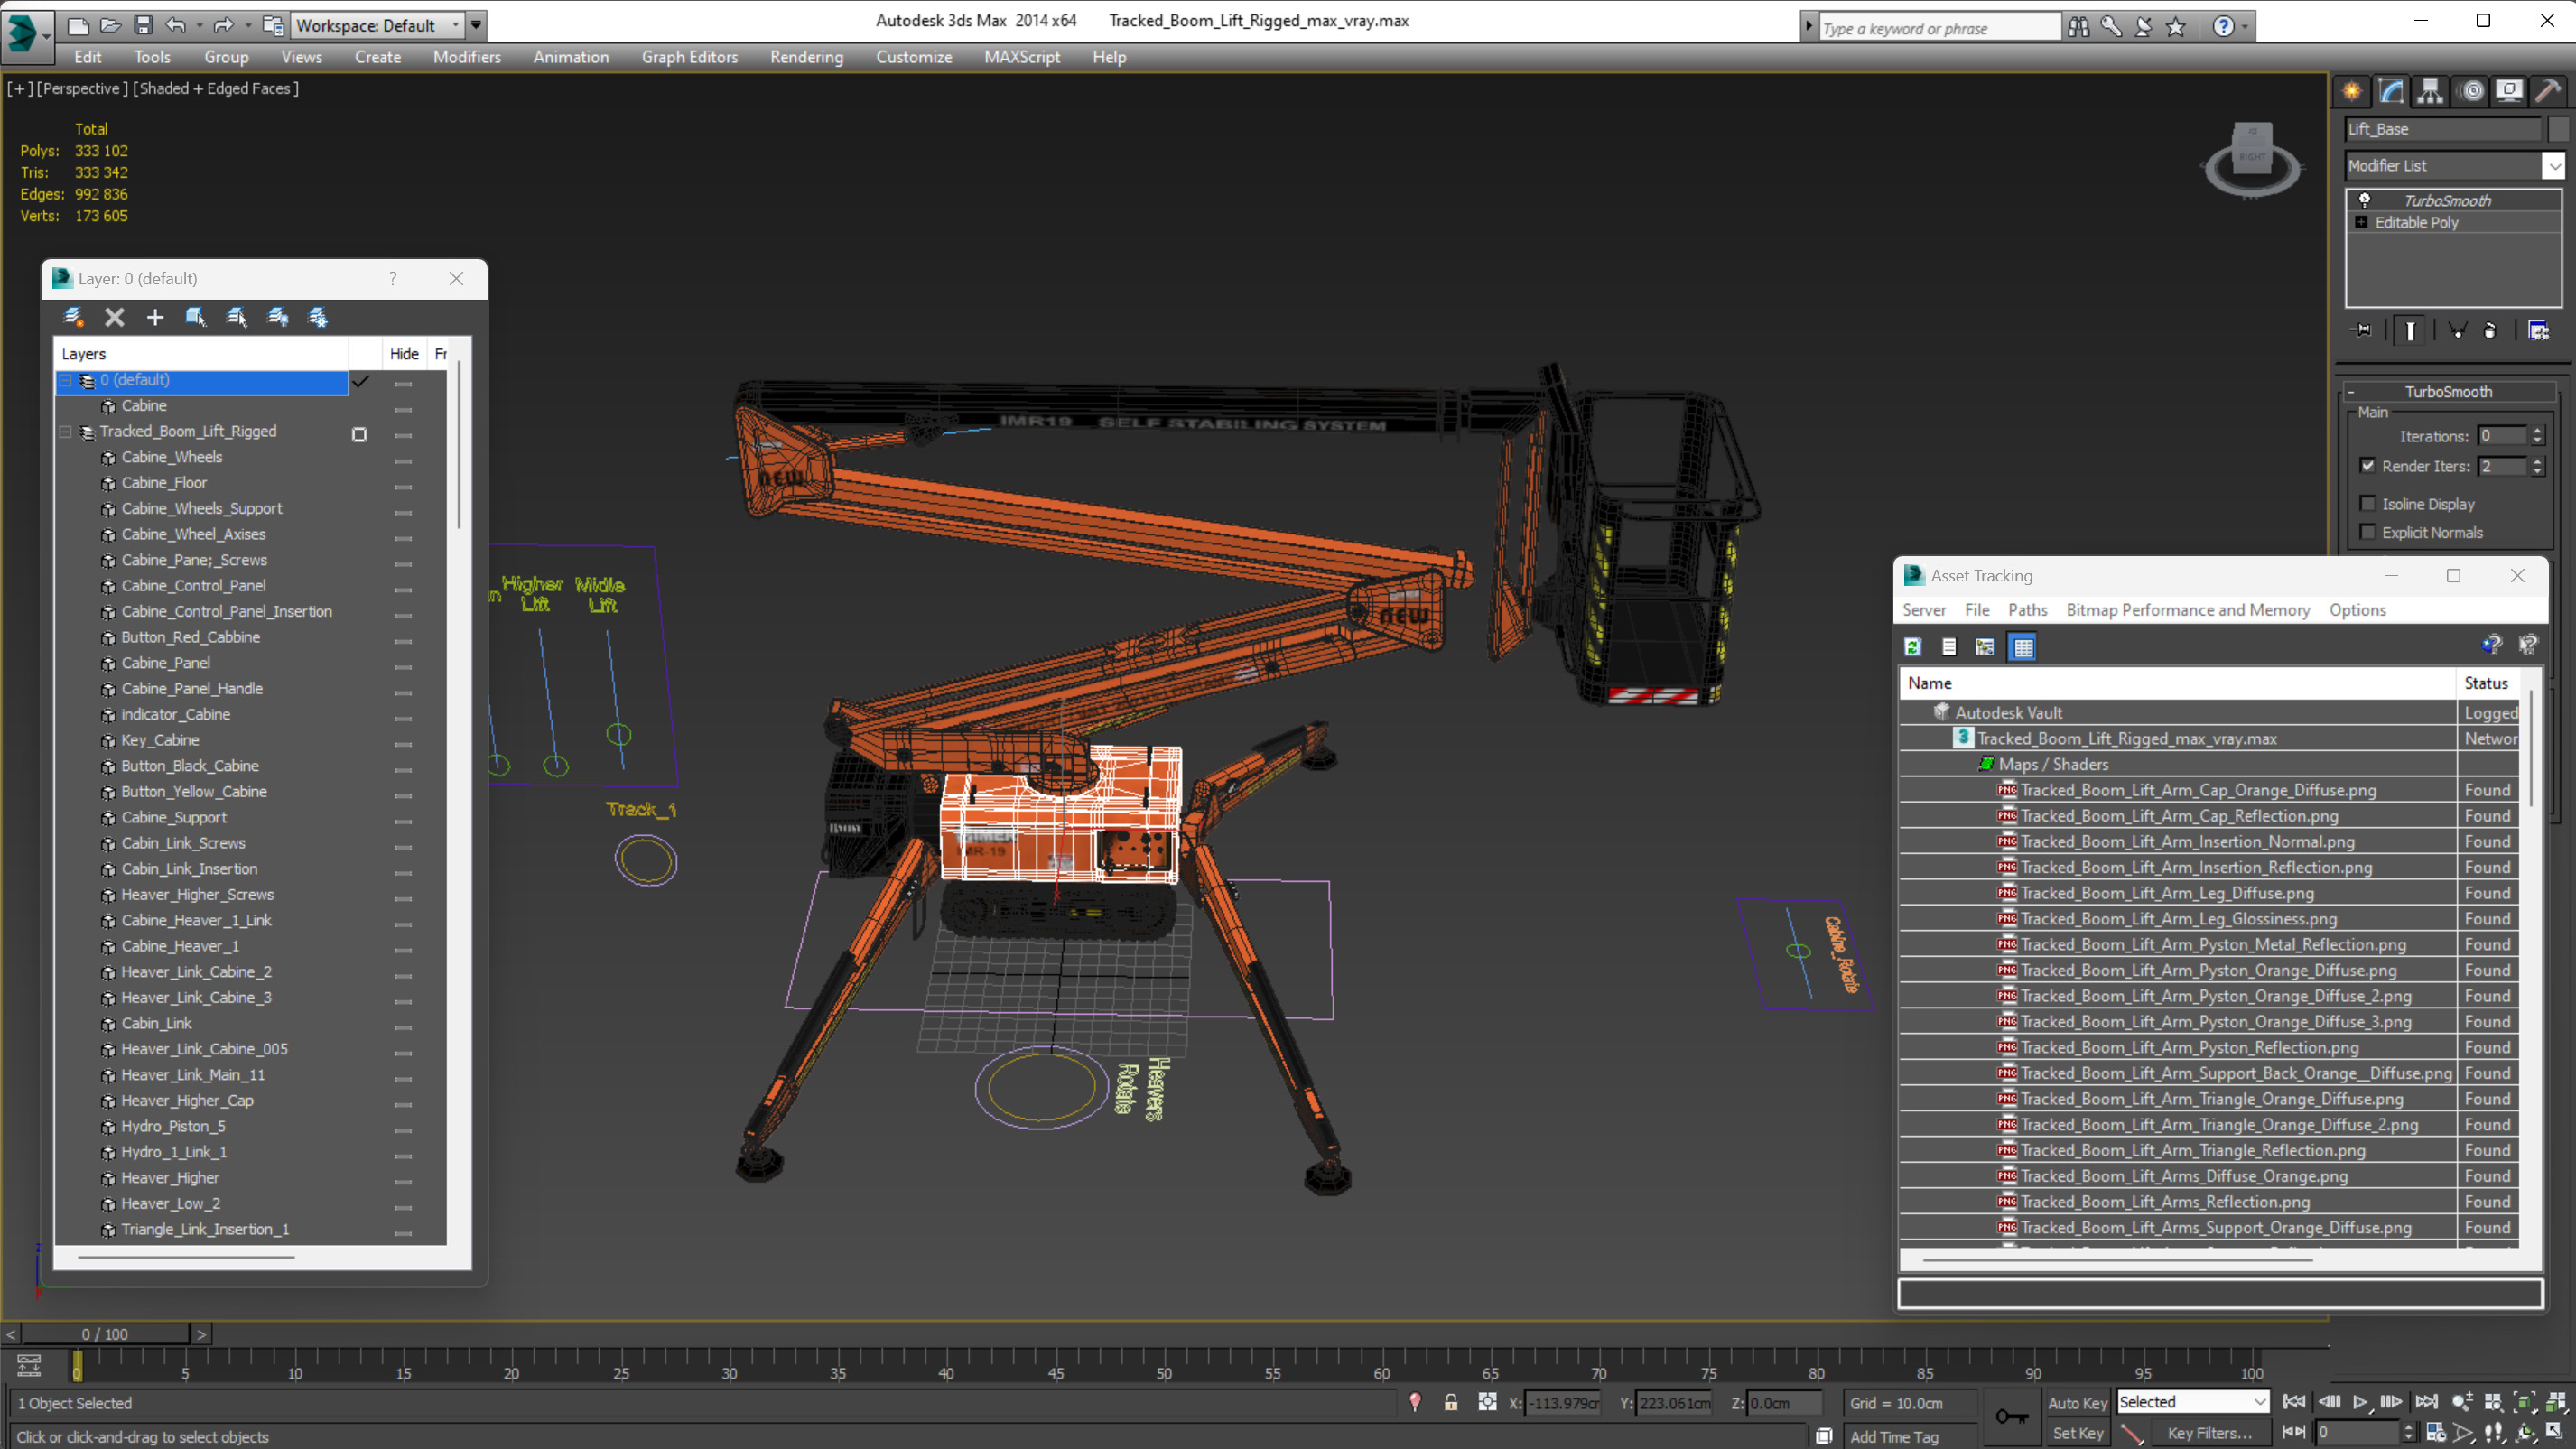Screen dimensions: 2576x1449
Task: Click Add Selected Objects plus icon
Action: tap(155, 317)
